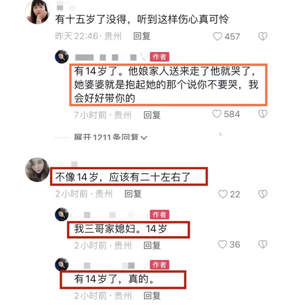
Task: Reply to last comment 有14岁了,真的
Action: click(x=152, y=296)
